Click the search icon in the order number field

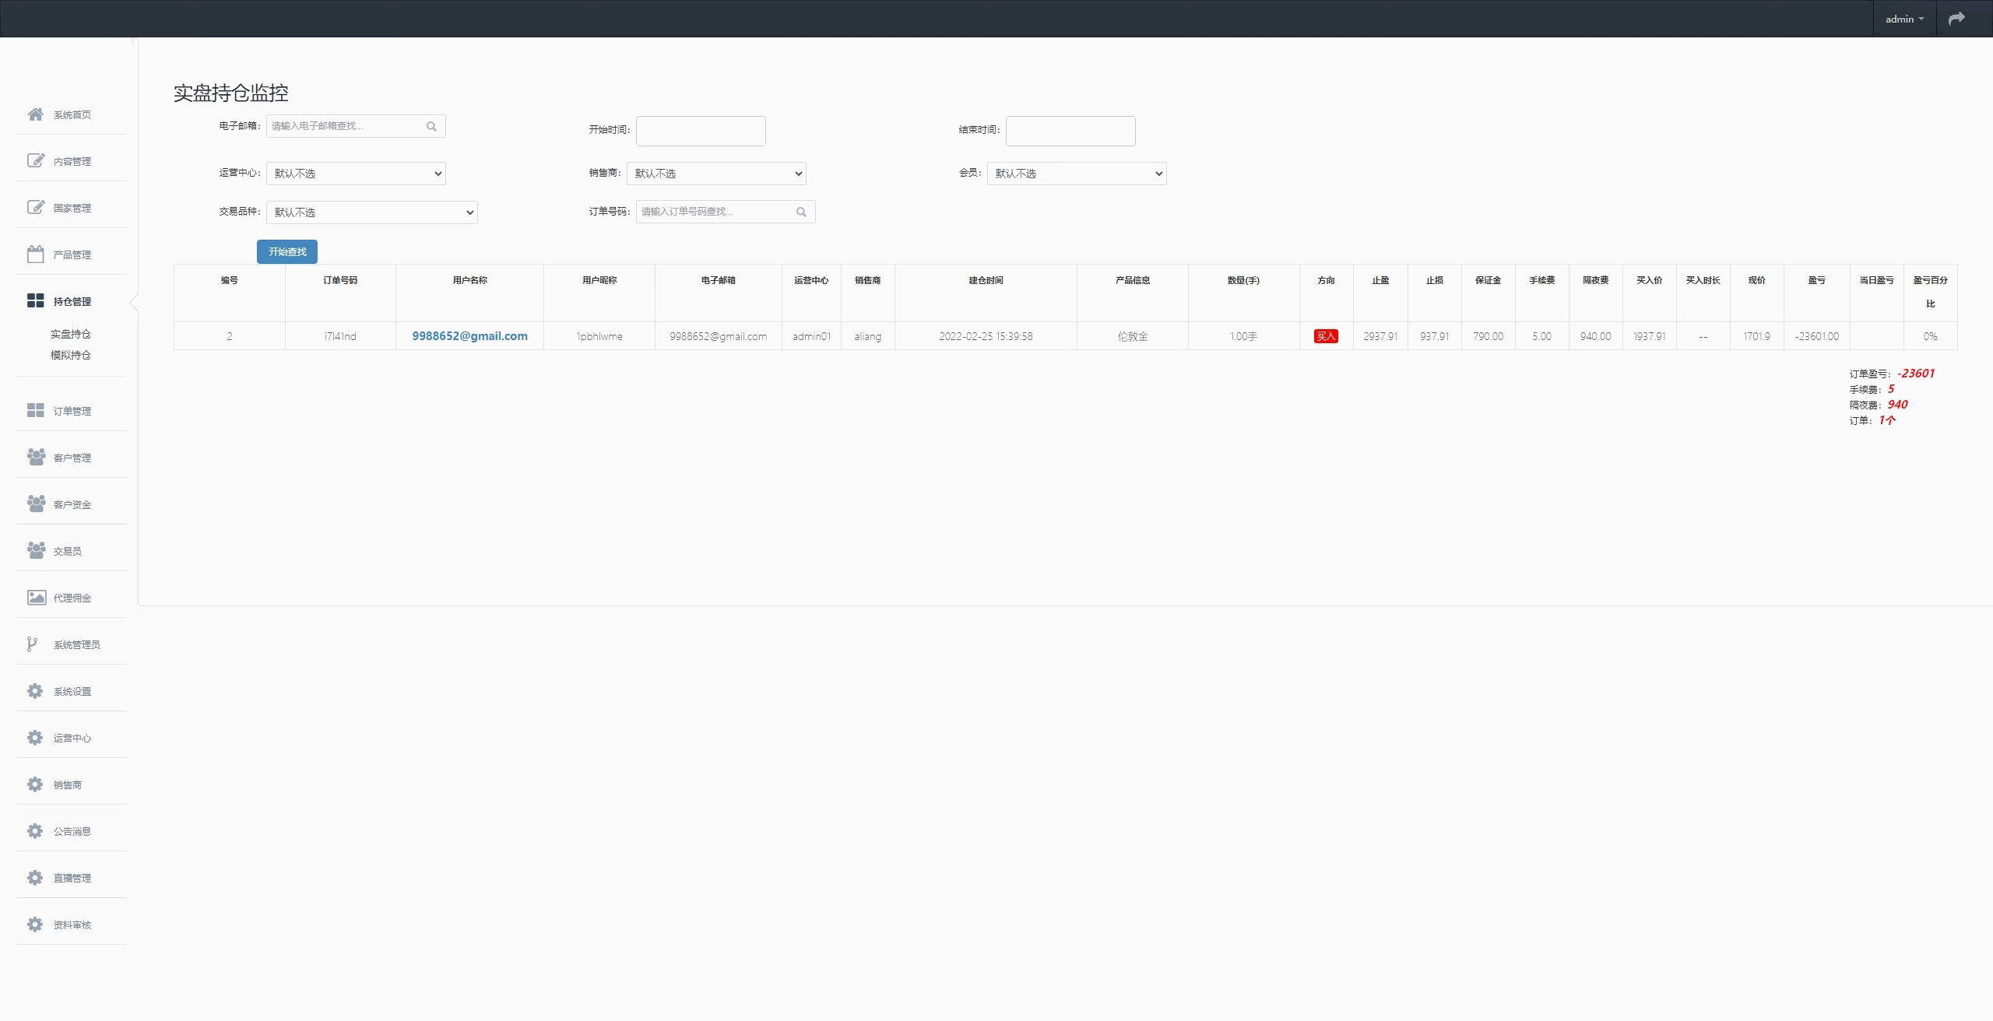pos(801,212)
